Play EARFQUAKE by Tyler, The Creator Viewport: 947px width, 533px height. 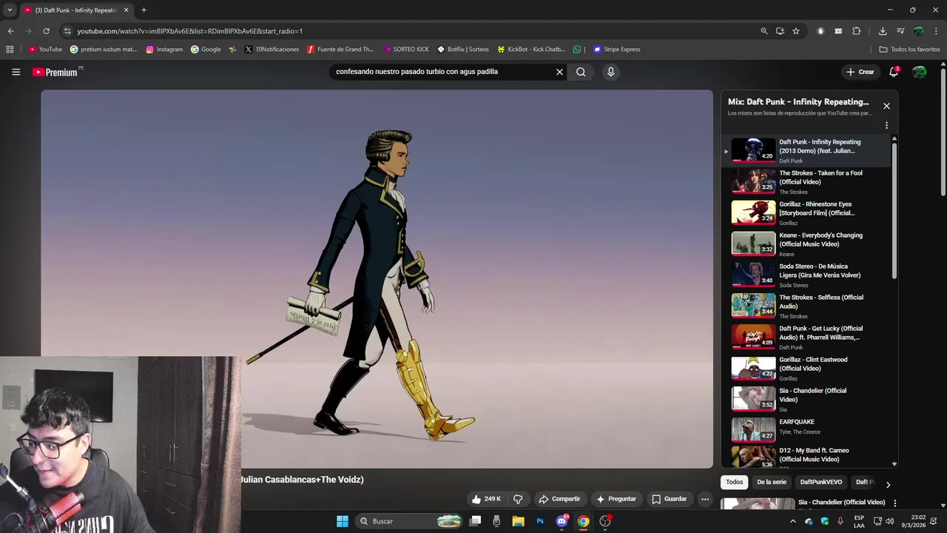pyautogui.click(x=806, y=430)
